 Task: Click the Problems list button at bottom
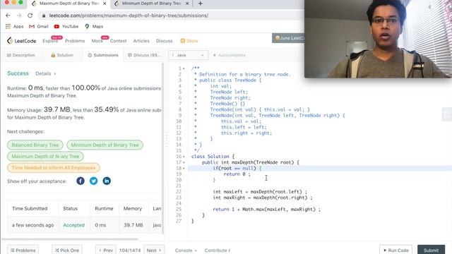coord(23,250)
